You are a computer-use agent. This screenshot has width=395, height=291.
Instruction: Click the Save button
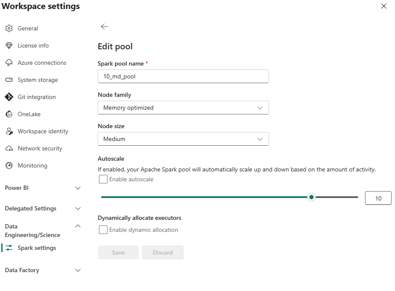click(x=118, y=252)
